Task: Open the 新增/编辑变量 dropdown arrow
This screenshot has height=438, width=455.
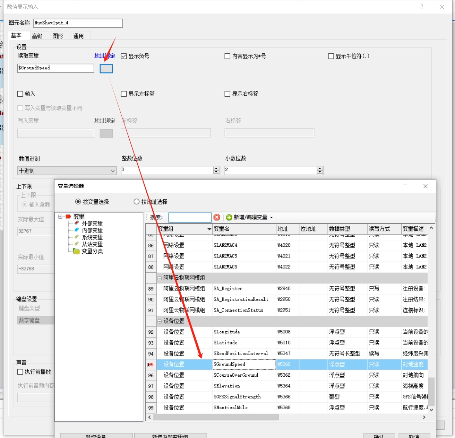Action: click(271, 218)
